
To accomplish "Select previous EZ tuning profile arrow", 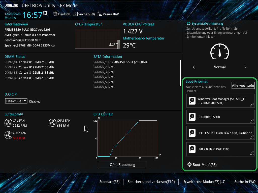I will pyautogui.click(x=194, y=67).
